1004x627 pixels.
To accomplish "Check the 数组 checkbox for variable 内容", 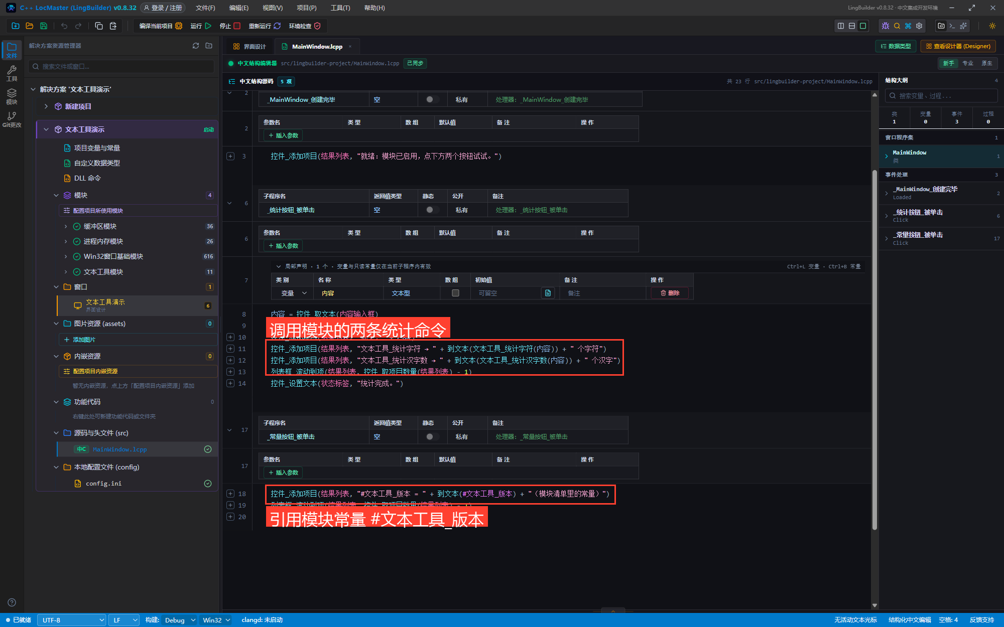I will [455, 293].
